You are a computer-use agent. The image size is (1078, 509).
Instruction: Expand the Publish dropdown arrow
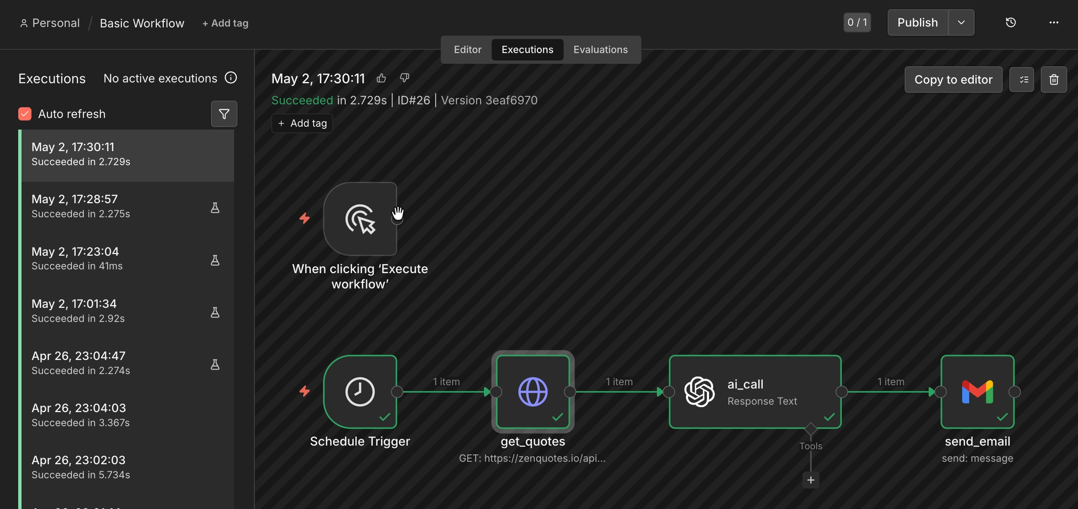coord(961,23)
